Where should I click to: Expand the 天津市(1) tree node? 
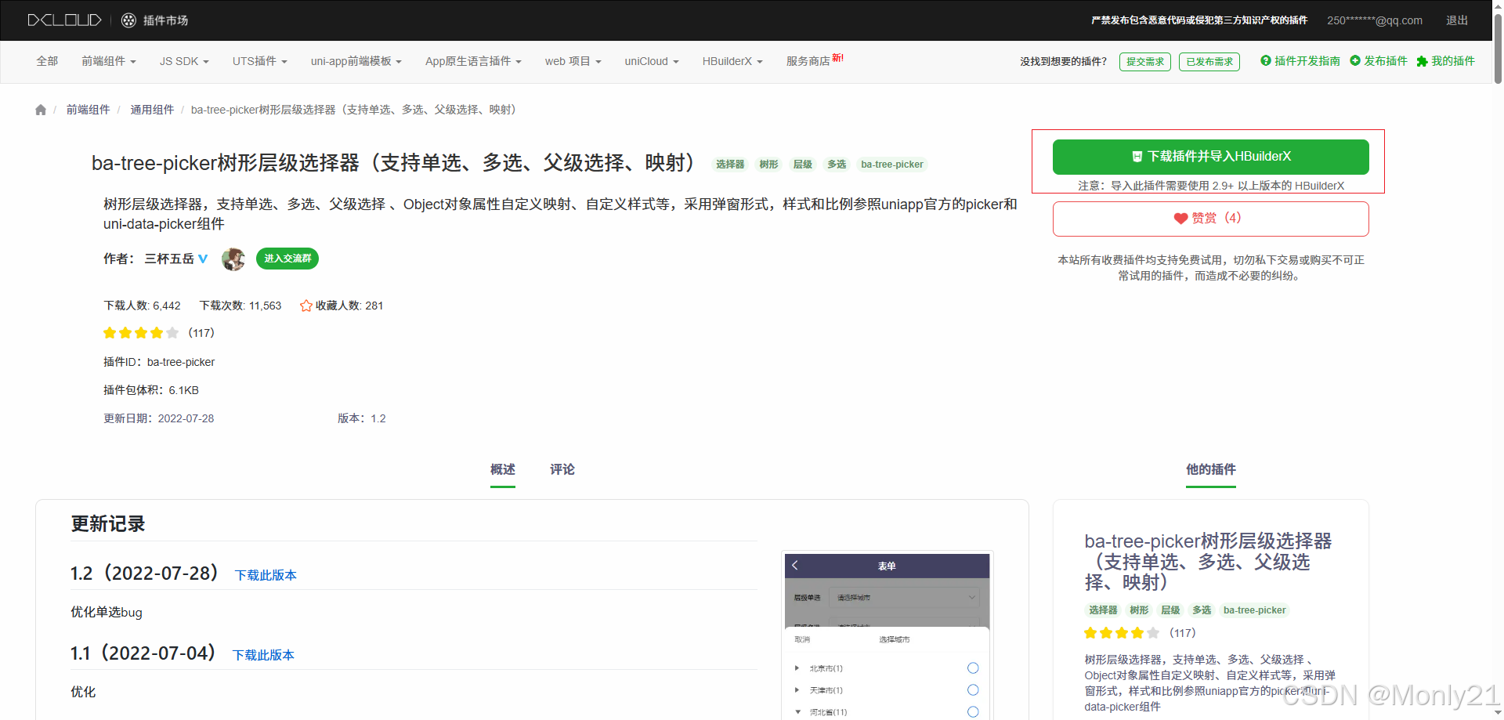(797, 690)
